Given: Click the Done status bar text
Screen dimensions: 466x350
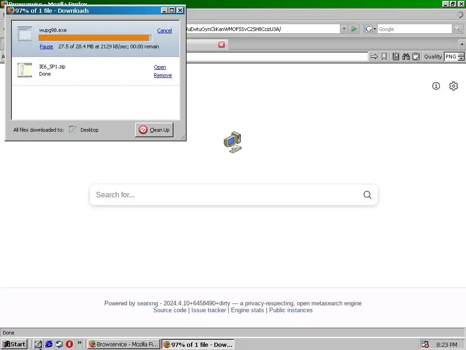Looking at the screenshot, I should [9, 333].
